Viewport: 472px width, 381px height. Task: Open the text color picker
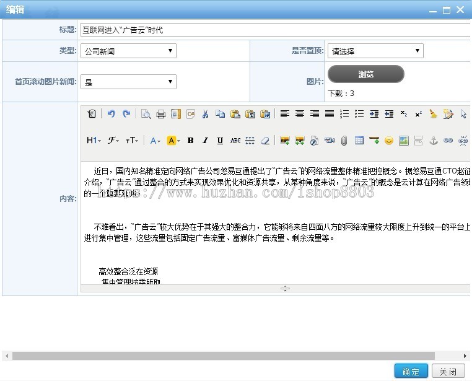155,140
